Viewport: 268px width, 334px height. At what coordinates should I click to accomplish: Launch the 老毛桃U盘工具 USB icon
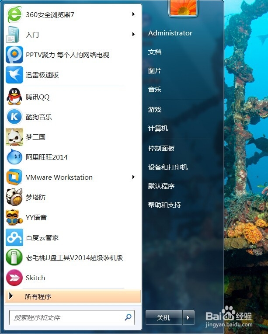pyautogui.click(x=14, y=257)
